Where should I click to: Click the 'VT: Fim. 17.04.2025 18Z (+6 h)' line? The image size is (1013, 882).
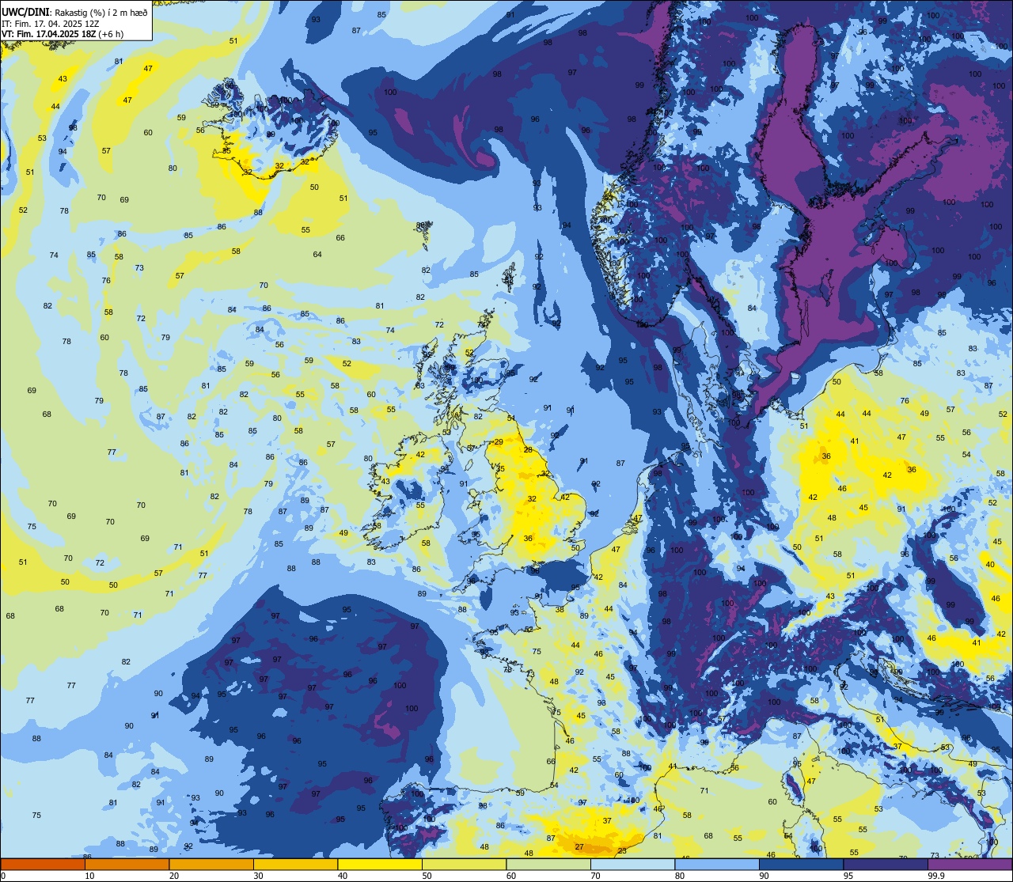tap(63, 34)
